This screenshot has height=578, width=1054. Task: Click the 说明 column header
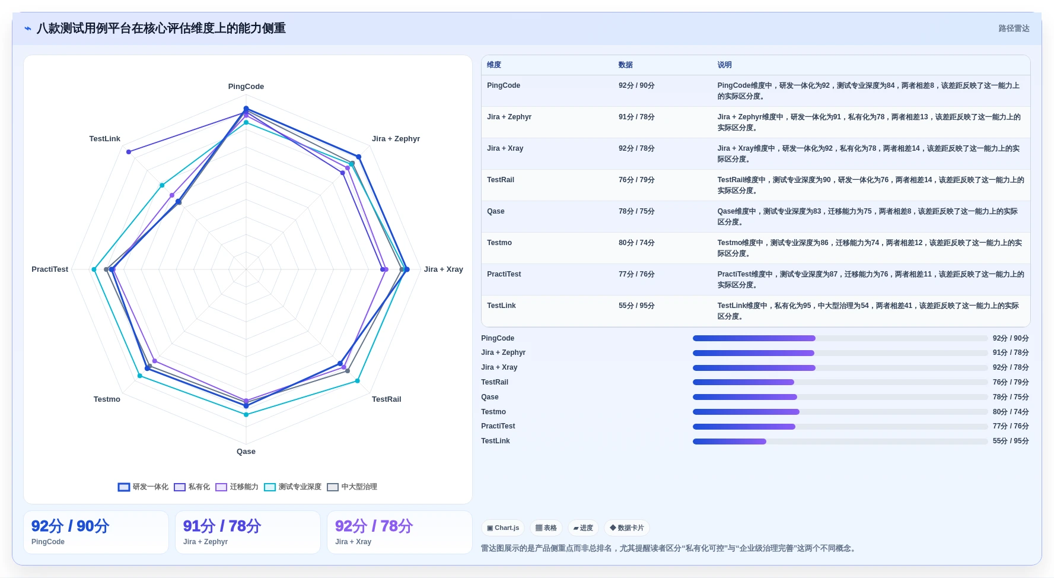pos(724,65)
